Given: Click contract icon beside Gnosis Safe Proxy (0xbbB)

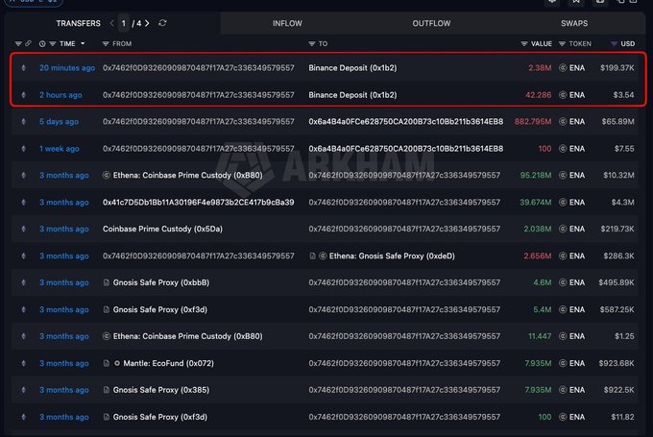Looking at the screenshot, I should [x=107, y=283].
